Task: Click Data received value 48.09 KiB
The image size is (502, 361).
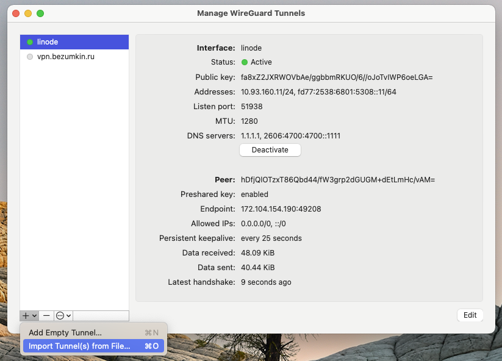Action: click(258, 253)
